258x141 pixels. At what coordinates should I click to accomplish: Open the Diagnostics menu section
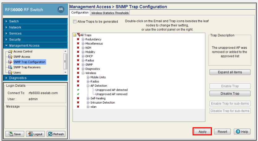pyautogui.click(x=35, y=78)
